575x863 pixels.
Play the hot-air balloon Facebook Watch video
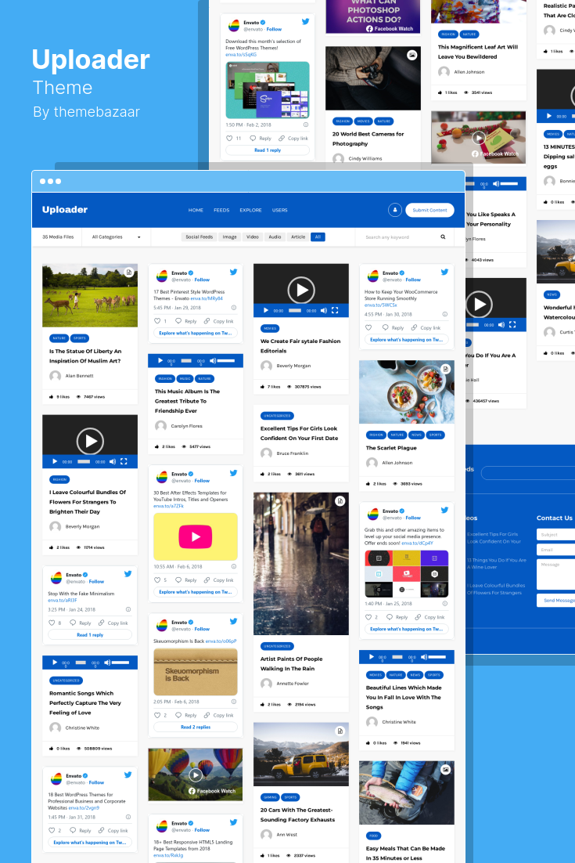pyautogui.click(x=195, y=775)
